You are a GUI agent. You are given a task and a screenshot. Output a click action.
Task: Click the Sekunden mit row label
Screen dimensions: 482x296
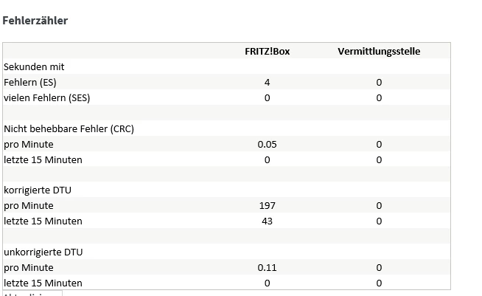[34, 67]
